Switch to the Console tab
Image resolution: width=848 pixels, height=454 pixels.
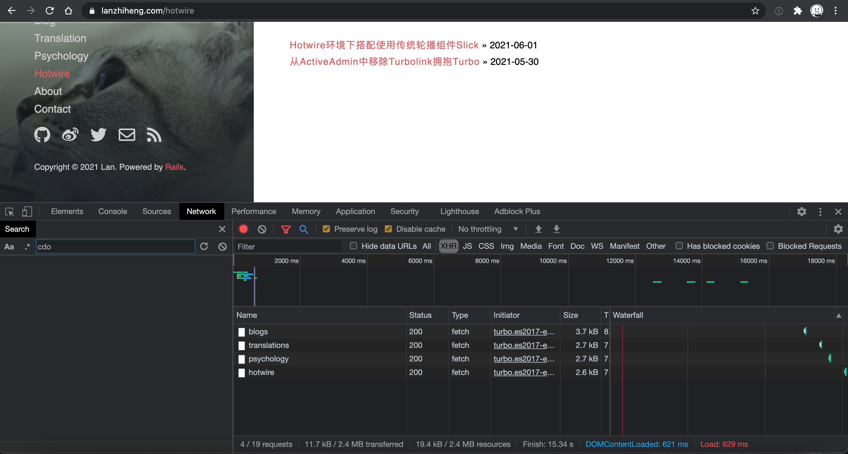pos(113,212)
